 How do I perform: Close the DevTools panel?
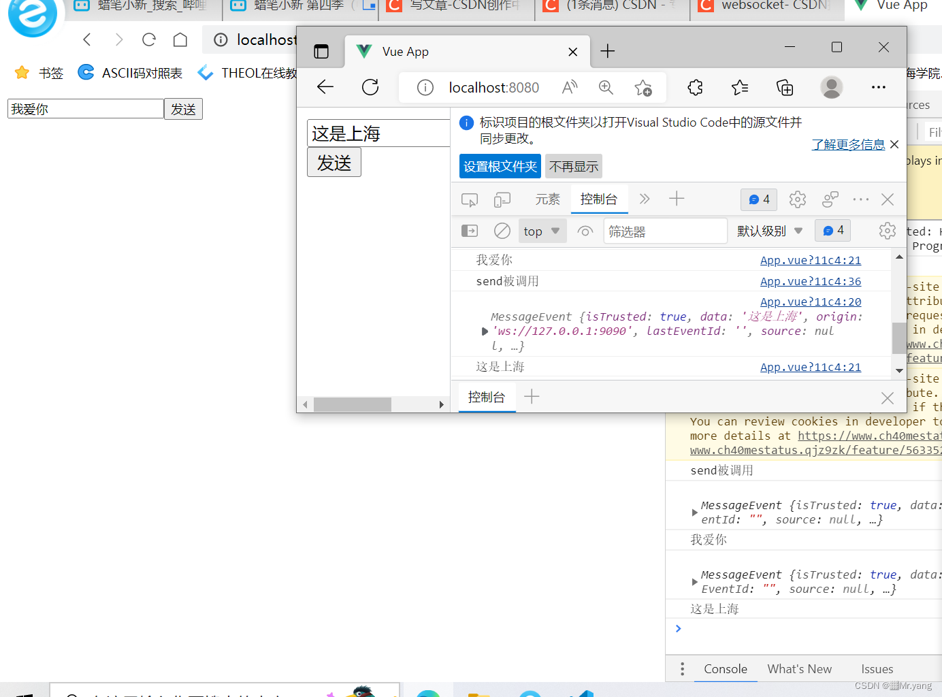point(888,199)
